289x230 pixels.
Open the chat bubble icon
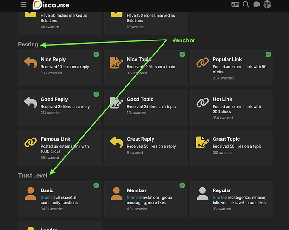pyautogui.click(x=256, y=5)
